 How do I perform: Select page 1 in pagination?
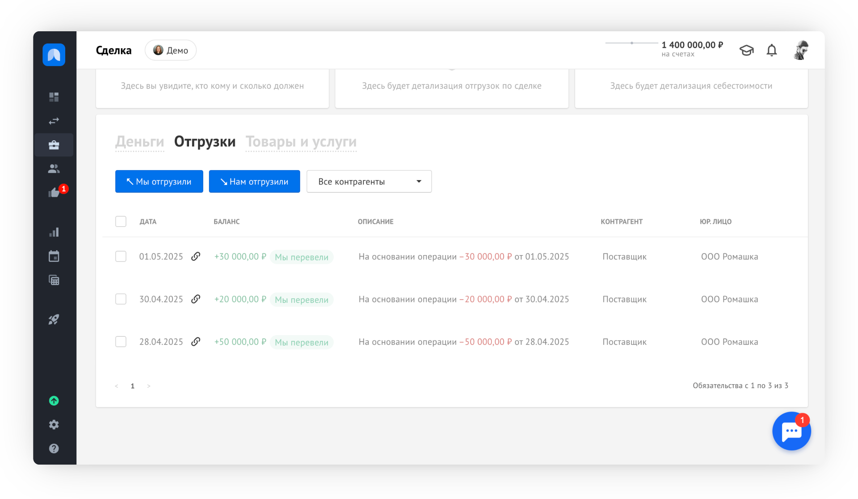pyautogui.click(x=133, y=386)
